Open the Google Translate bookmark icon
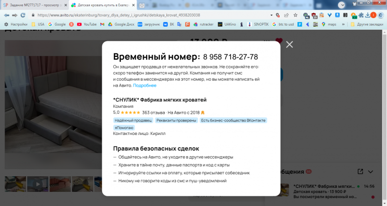Screen dimensions: 387x206 (x=179, y=24)
